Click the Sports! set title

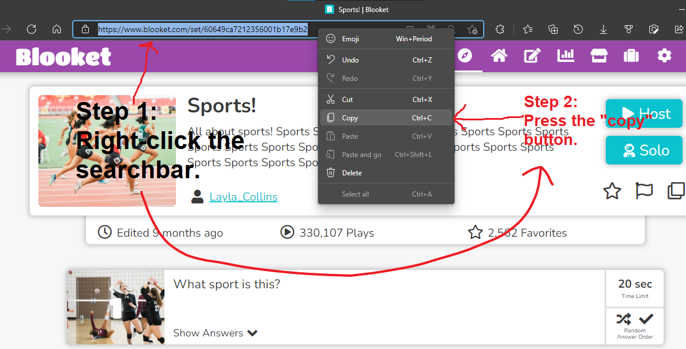[x=222, y=105]
